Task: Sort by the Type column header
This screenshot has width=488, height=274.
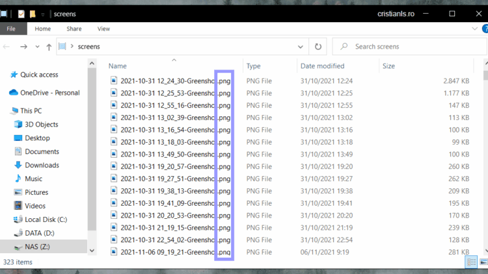Action: [x=253, y=66]
